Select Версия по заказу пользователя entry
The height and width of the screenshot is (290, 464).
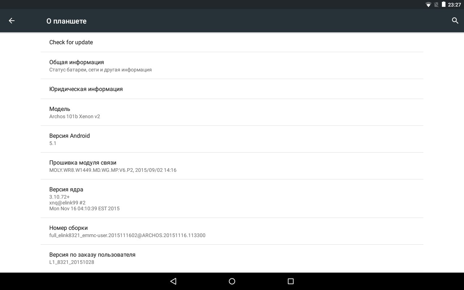coord(232,258)
